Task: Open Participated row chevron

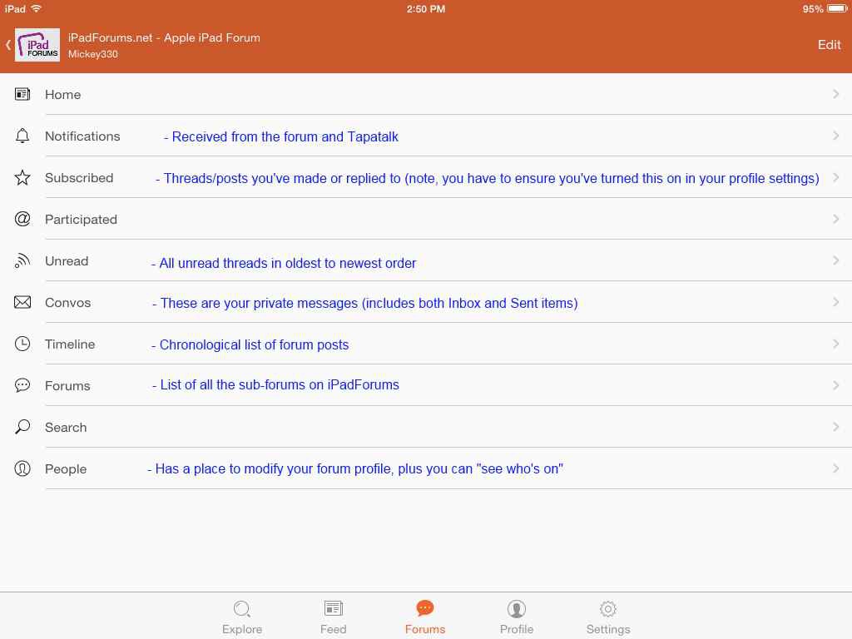Action: click(835, 219)
